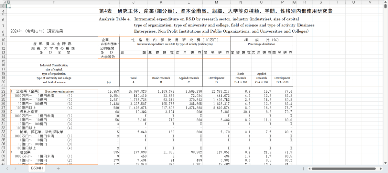This screenshot has height=173, width=388.
Task: Select the 2024年(令和6年)調査結果 cell
Action: [x=37, y=31]
